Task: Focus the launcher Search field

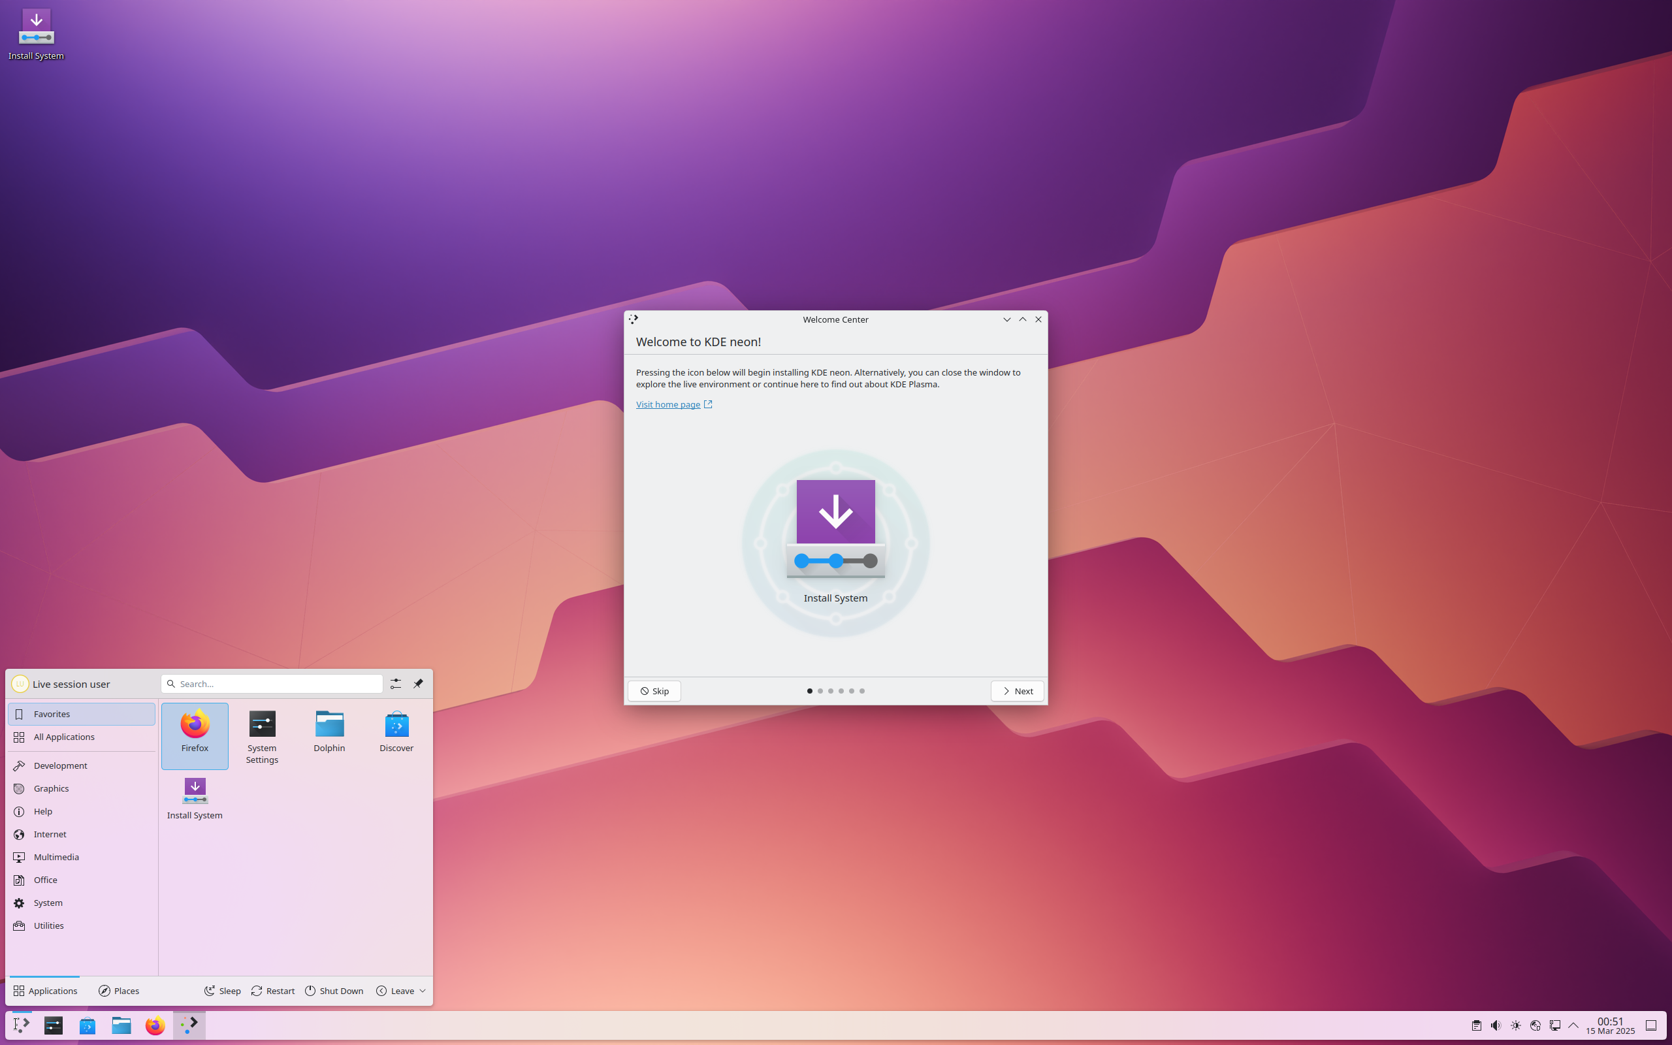Action: [272, 684]
